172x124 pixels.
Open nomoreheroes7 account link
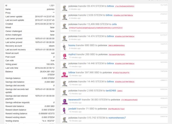117,118
